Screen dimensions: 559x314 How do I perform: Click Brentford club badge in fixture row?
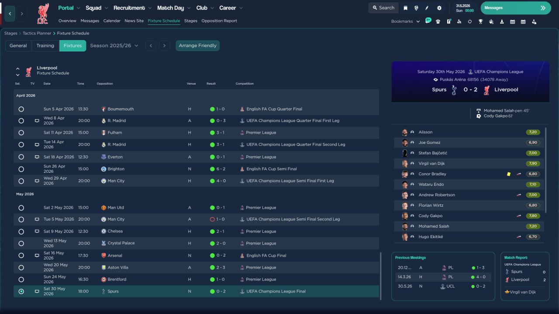104,280
